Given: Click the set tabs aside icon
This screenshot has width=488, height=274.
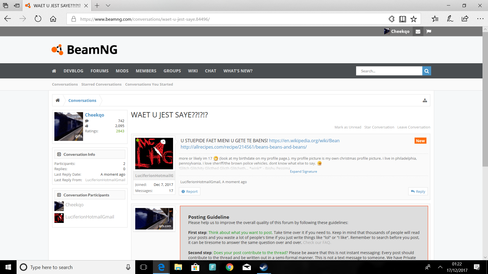Looking at the screenshot, I should coord(17,6).
